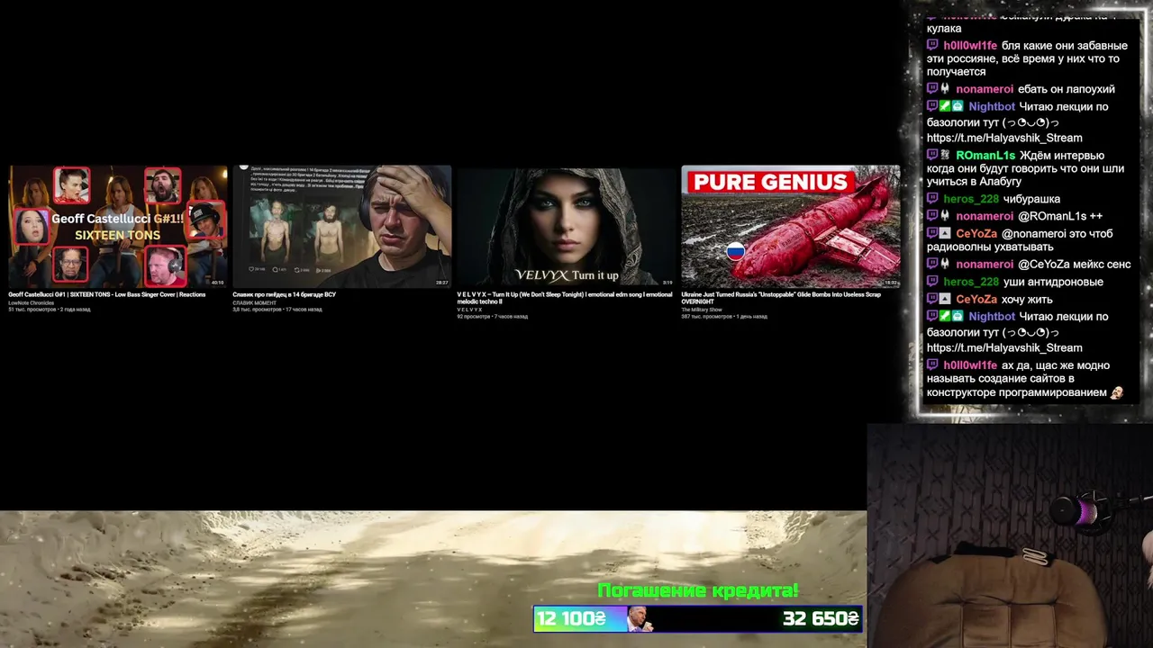The image size is (1153, 648).
Task: Click nonameroi username beside '@CeYoZa мейкс сенс'
Action: pos(985,265)
